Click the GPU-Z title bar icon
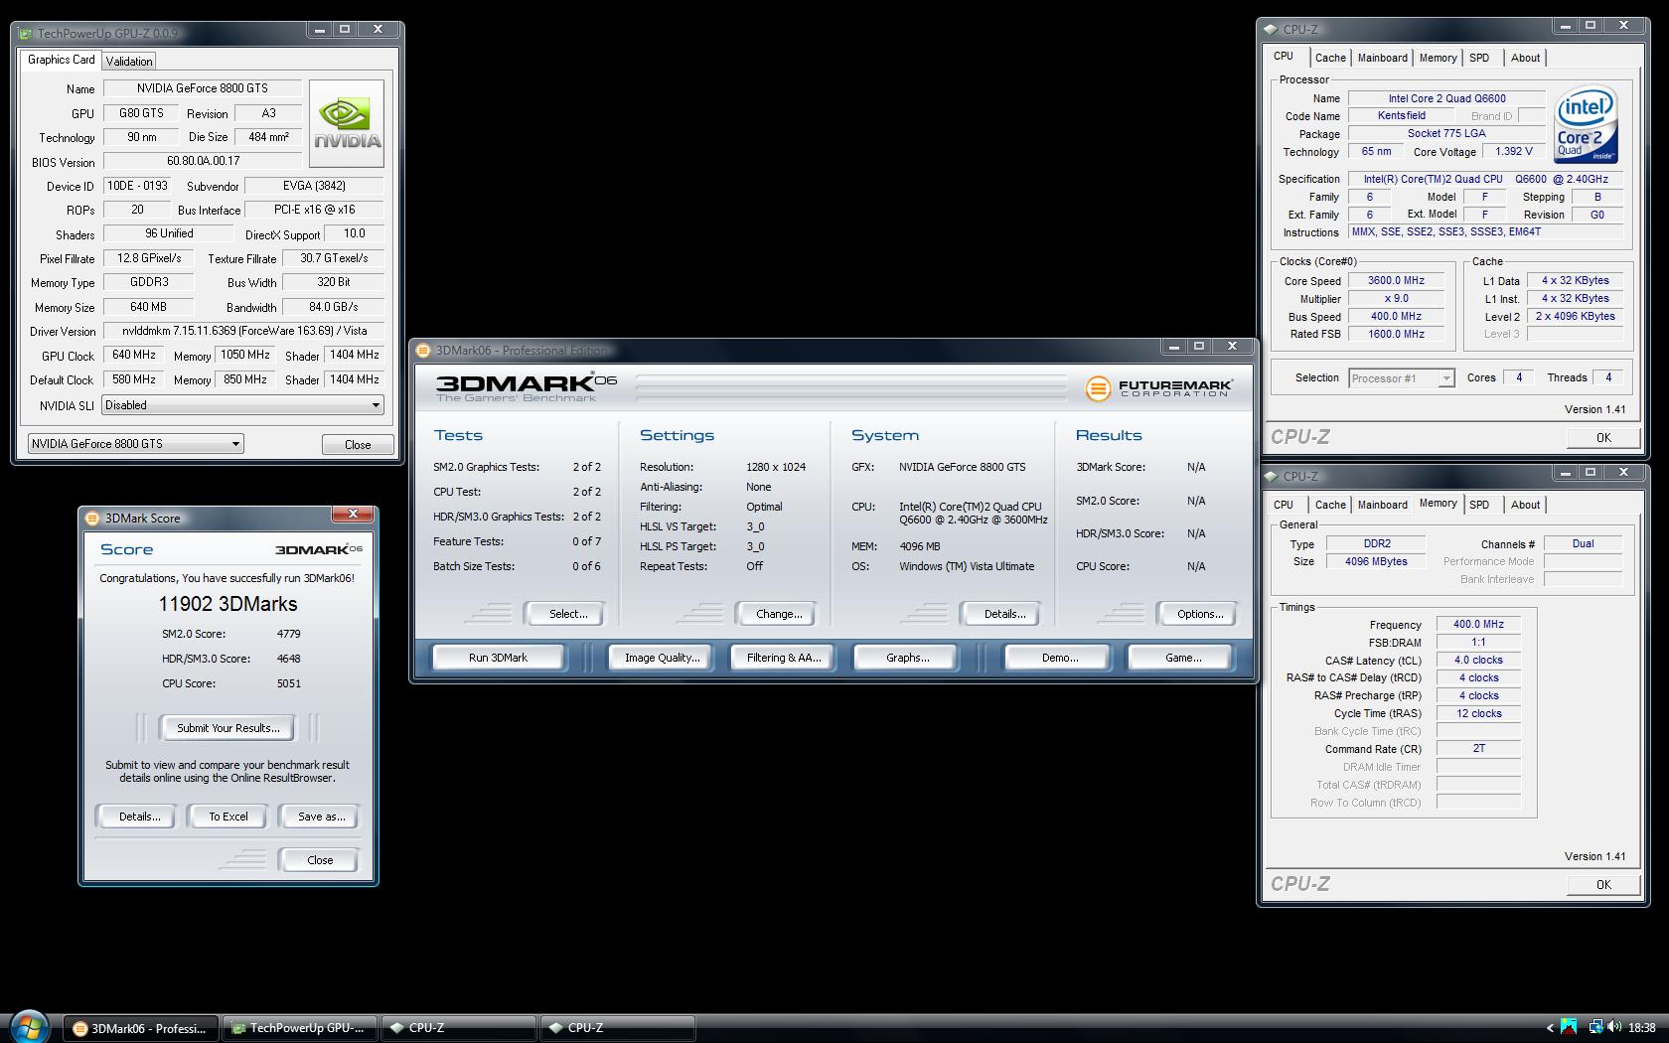This screenshot has width=1669, height=1043. 26,33
